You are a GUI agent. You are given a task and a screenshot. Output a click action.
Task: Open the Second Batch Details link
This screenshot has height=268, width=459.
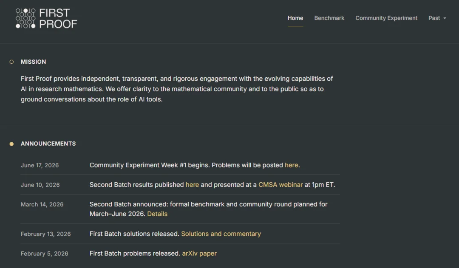tap(157, 214)
